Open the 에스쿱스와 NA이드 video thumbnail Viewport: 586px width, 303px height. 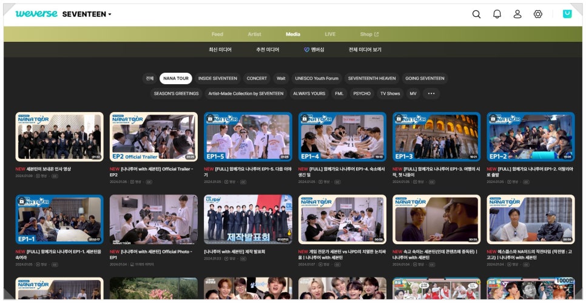coord(531,219)
